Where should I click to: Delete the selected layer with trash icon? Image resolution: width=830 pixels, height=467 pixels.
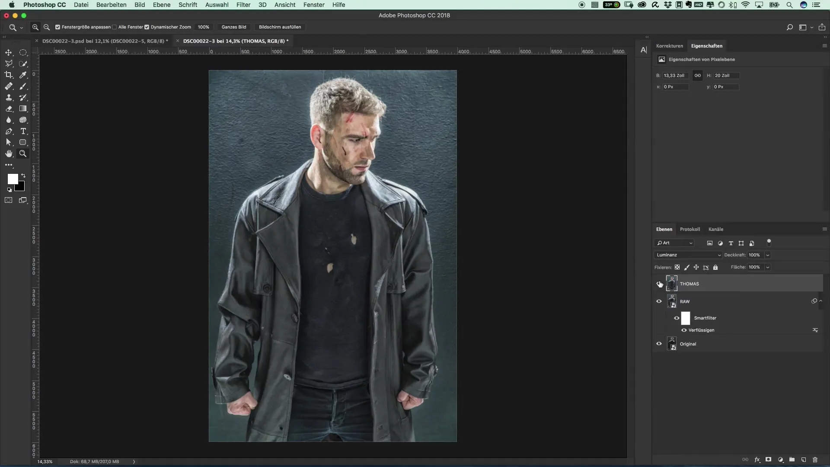click(x=815, y=460)
